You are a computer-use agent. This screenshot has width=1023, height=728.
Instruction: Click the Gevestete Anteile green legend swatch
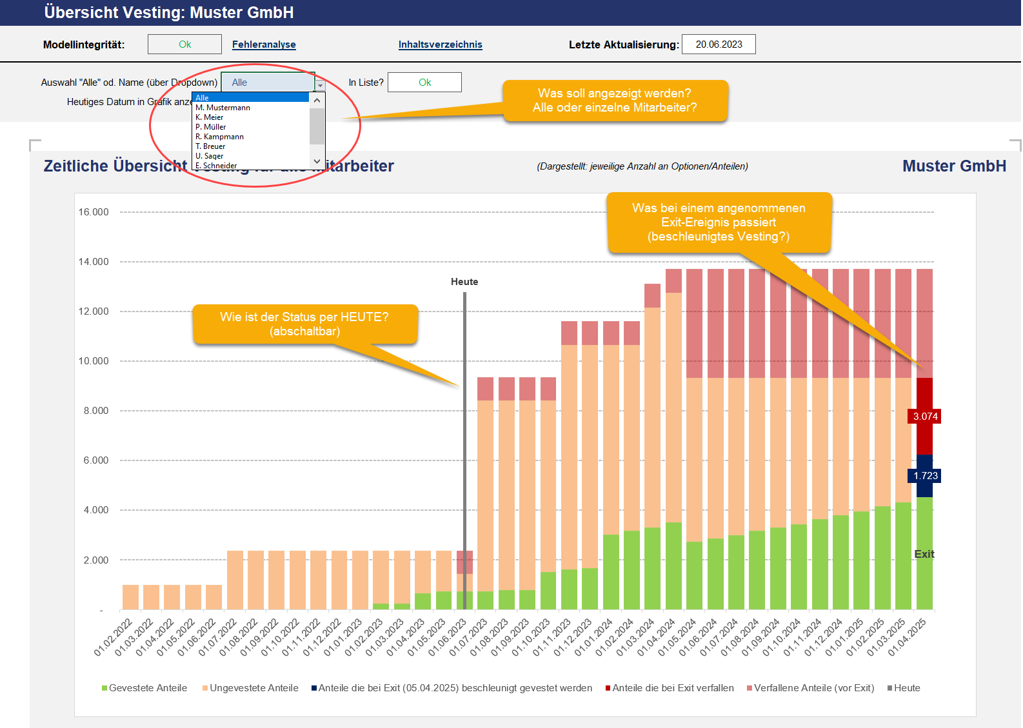(x=104, y=689)
